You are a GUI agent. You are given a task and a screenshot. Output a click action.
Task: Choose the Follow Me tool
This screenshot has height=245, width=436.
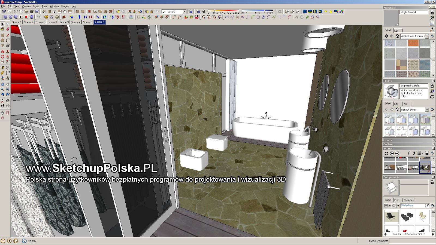(x=8, y=57)
